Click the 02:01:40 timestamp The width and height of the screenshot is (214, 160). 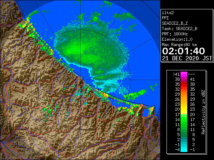tap(184, 51)
